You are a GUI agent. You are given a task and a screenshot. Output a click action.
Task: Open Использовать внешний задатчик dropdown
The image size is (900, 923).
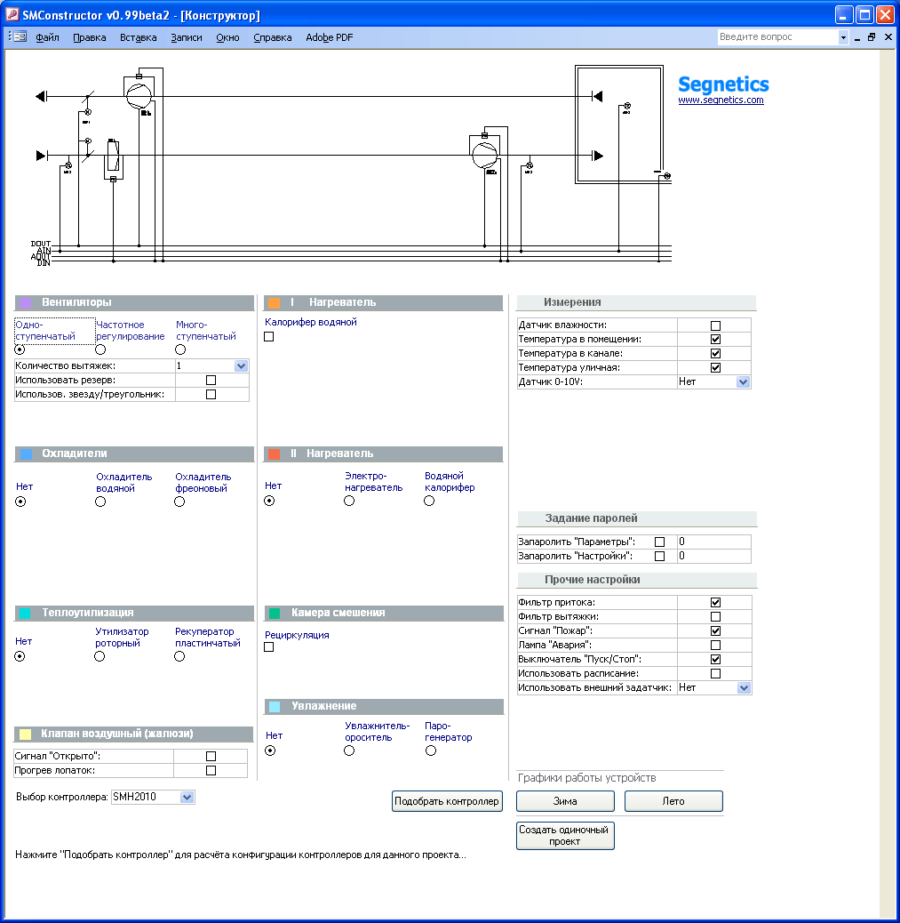point(745,688)
